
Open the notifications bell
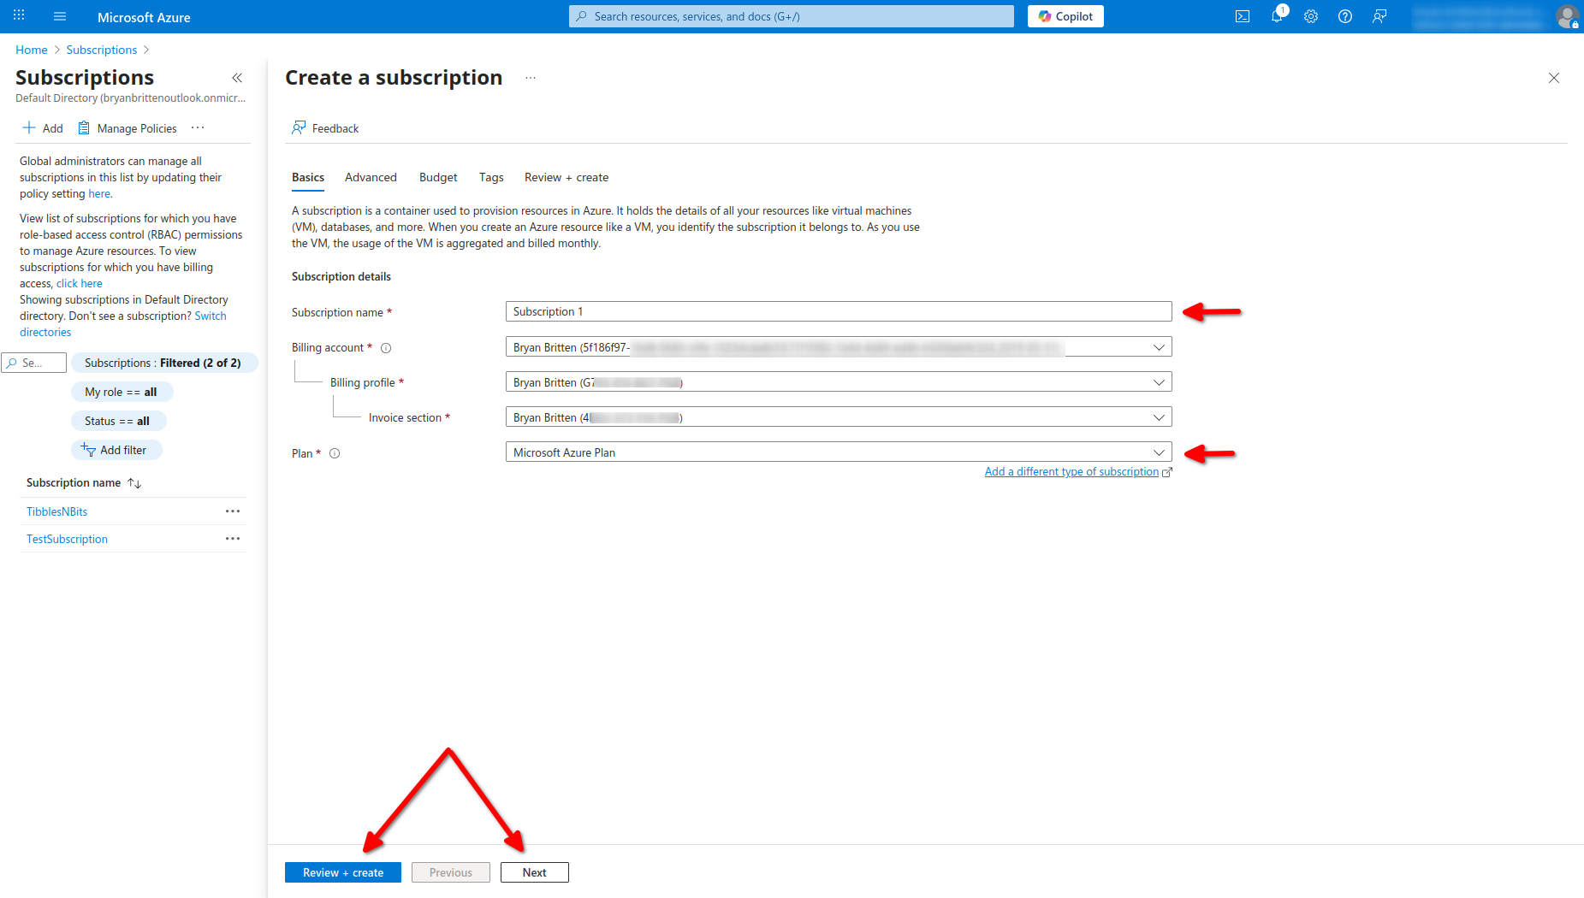point(1277,16)
